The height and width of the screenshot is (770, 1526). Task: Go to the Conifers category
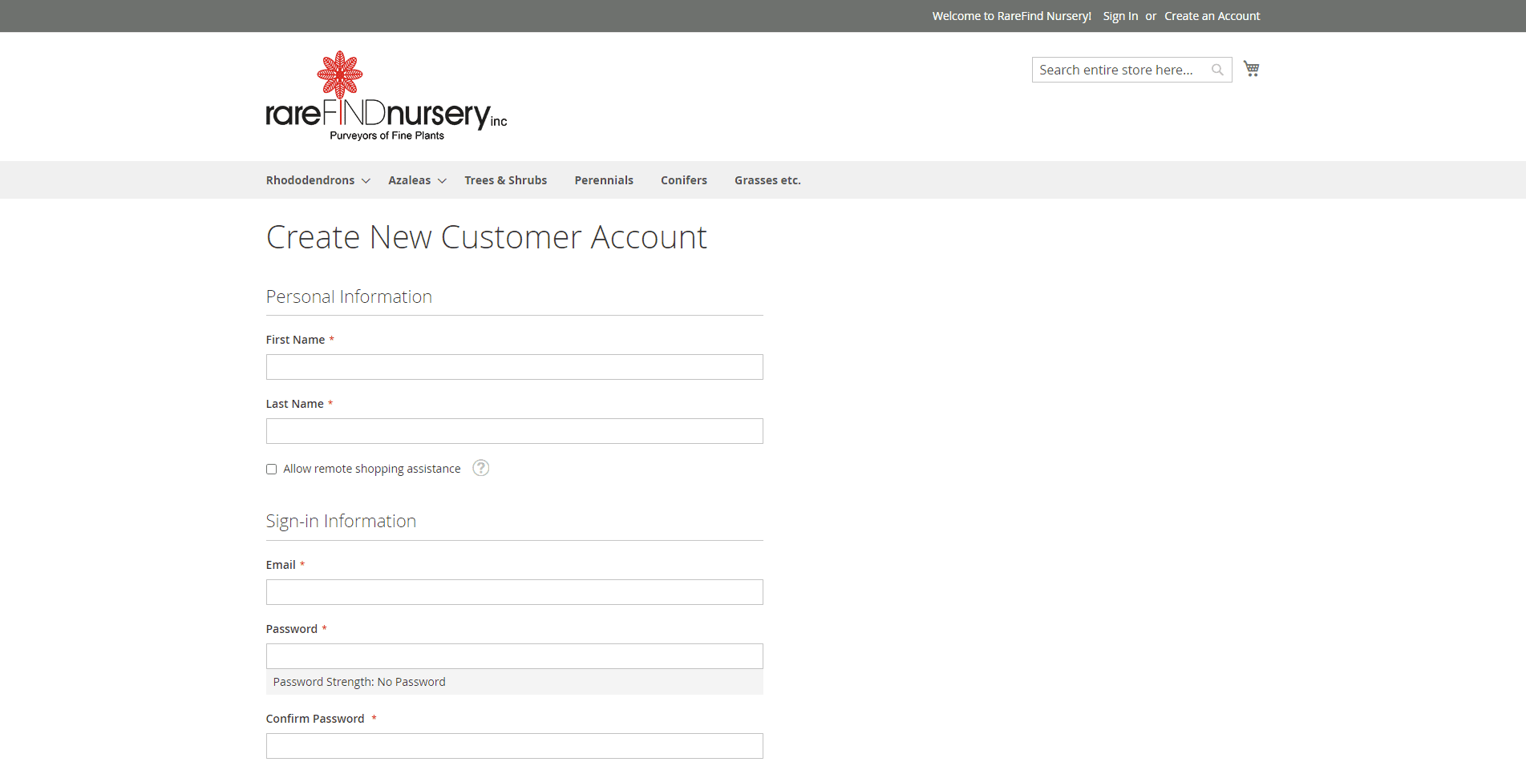683,180
